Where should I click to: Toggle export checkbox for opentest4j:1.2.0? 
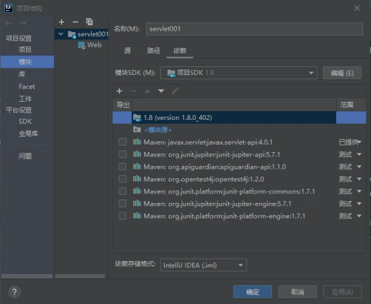123,179
